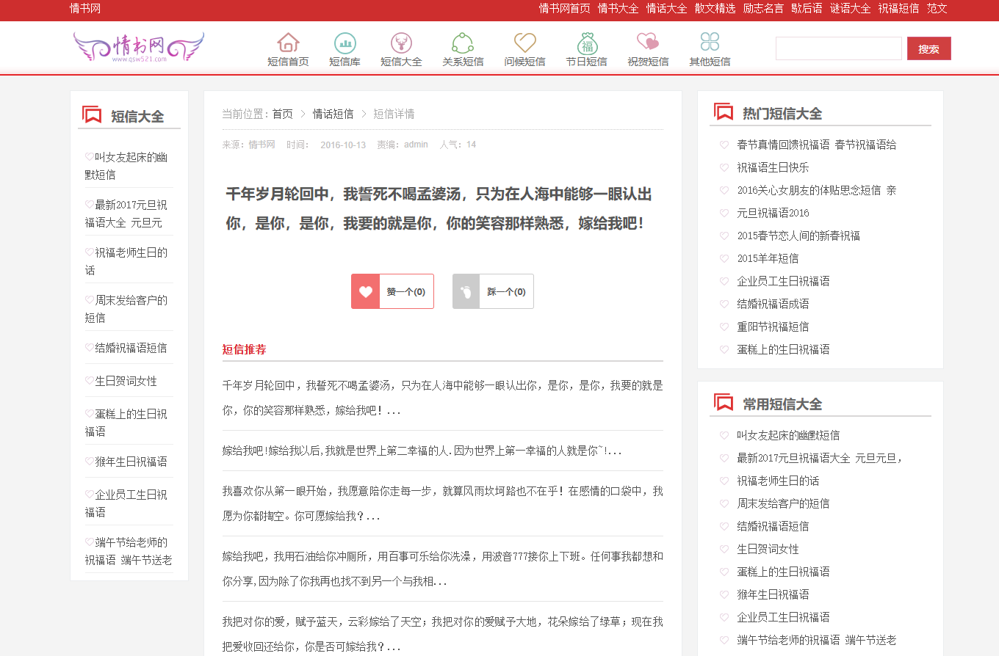Image resolution: width=999 pixels, height=656 pixels.
Task: Open 情话短信 breadcrumb link
Action: pos(333,114)
